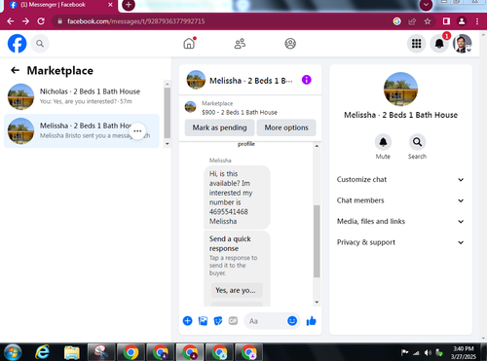Open a new browser tab with plus
The image size is (487, 361).
coord(129,5)
